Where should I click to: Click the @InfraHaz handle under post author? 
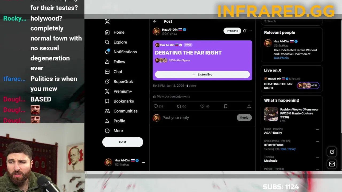pos(169,34)
